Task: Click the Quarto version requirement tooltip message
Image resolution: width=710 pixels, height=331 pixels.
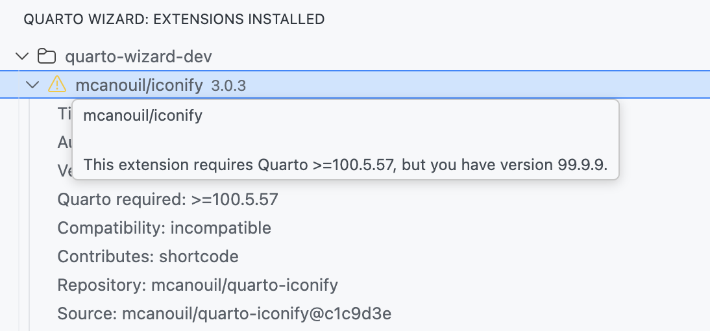Action: pyautogui.click(x=345, y=165)
